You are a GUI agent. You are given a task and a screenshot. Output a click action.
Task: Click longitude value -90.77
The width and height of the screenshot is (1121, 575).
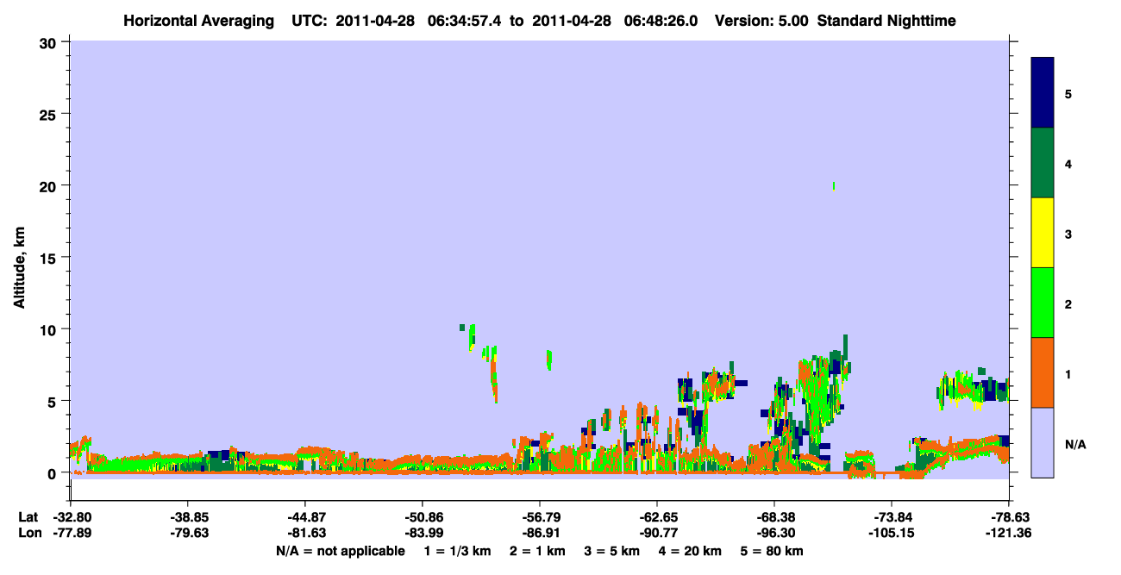point(656,533)
